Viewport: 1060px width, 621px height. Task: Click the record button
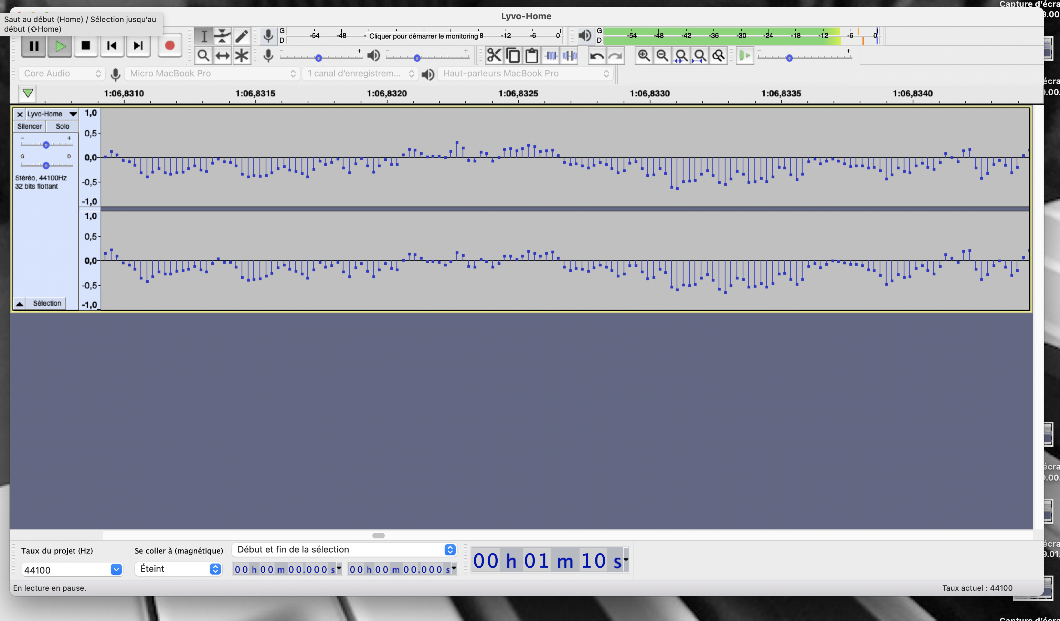170,45
